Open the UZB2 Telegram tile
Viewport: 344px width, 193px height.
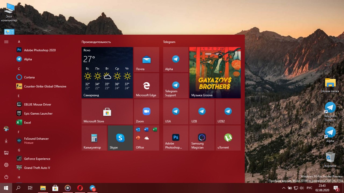tap(228, 112)
